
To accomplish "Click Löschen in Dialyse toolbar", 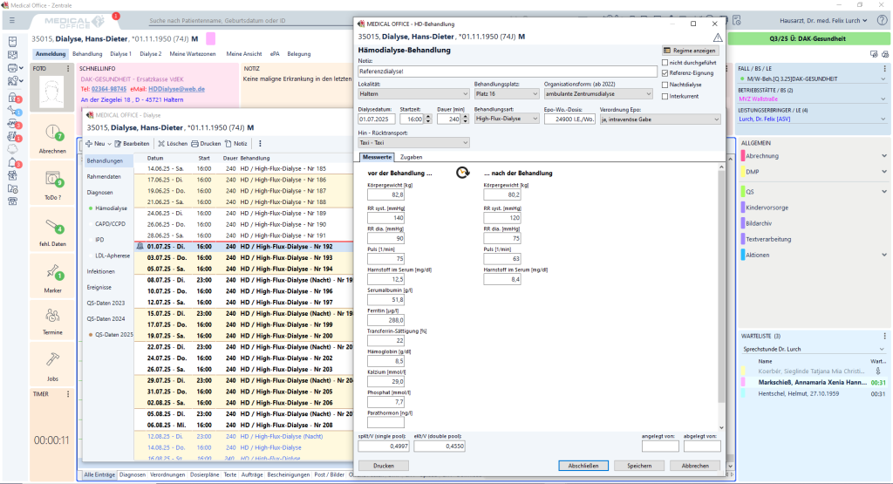I will (x=173, y=144).
